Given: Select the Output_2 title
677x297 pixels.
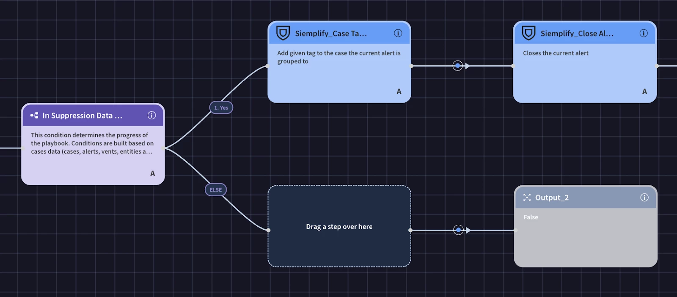Looking at the screenshot, I should (x=552, y=198).
